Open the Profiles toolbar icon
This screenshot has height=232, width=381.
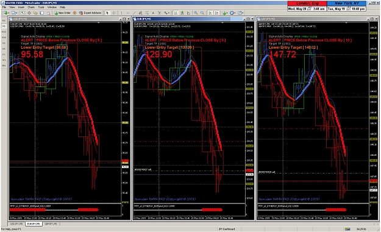[13, 13]
